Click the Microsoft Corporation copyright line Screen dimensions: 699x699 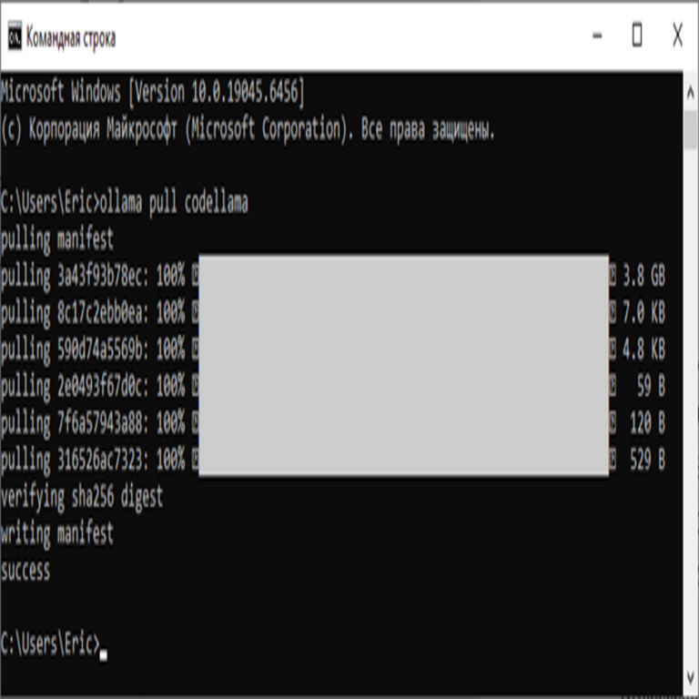[248, 130]
